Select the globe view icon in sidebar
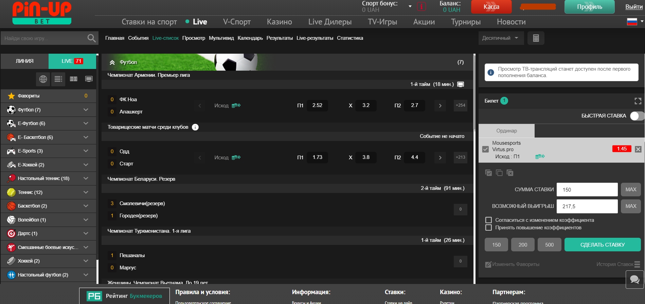 pyautogui.click(x=43, y=79)
